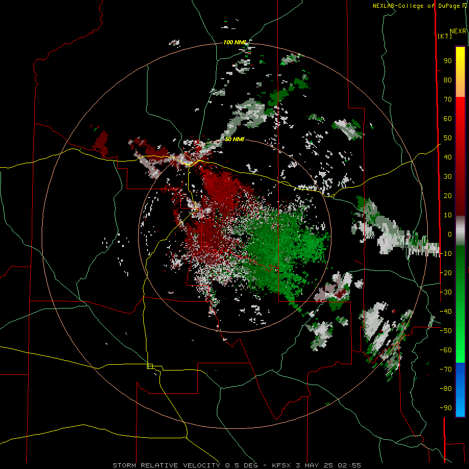This screenshot has width=469, height=469.
Task: Click the "3 MAY 25" date in the caption
Action: (314, 465)
